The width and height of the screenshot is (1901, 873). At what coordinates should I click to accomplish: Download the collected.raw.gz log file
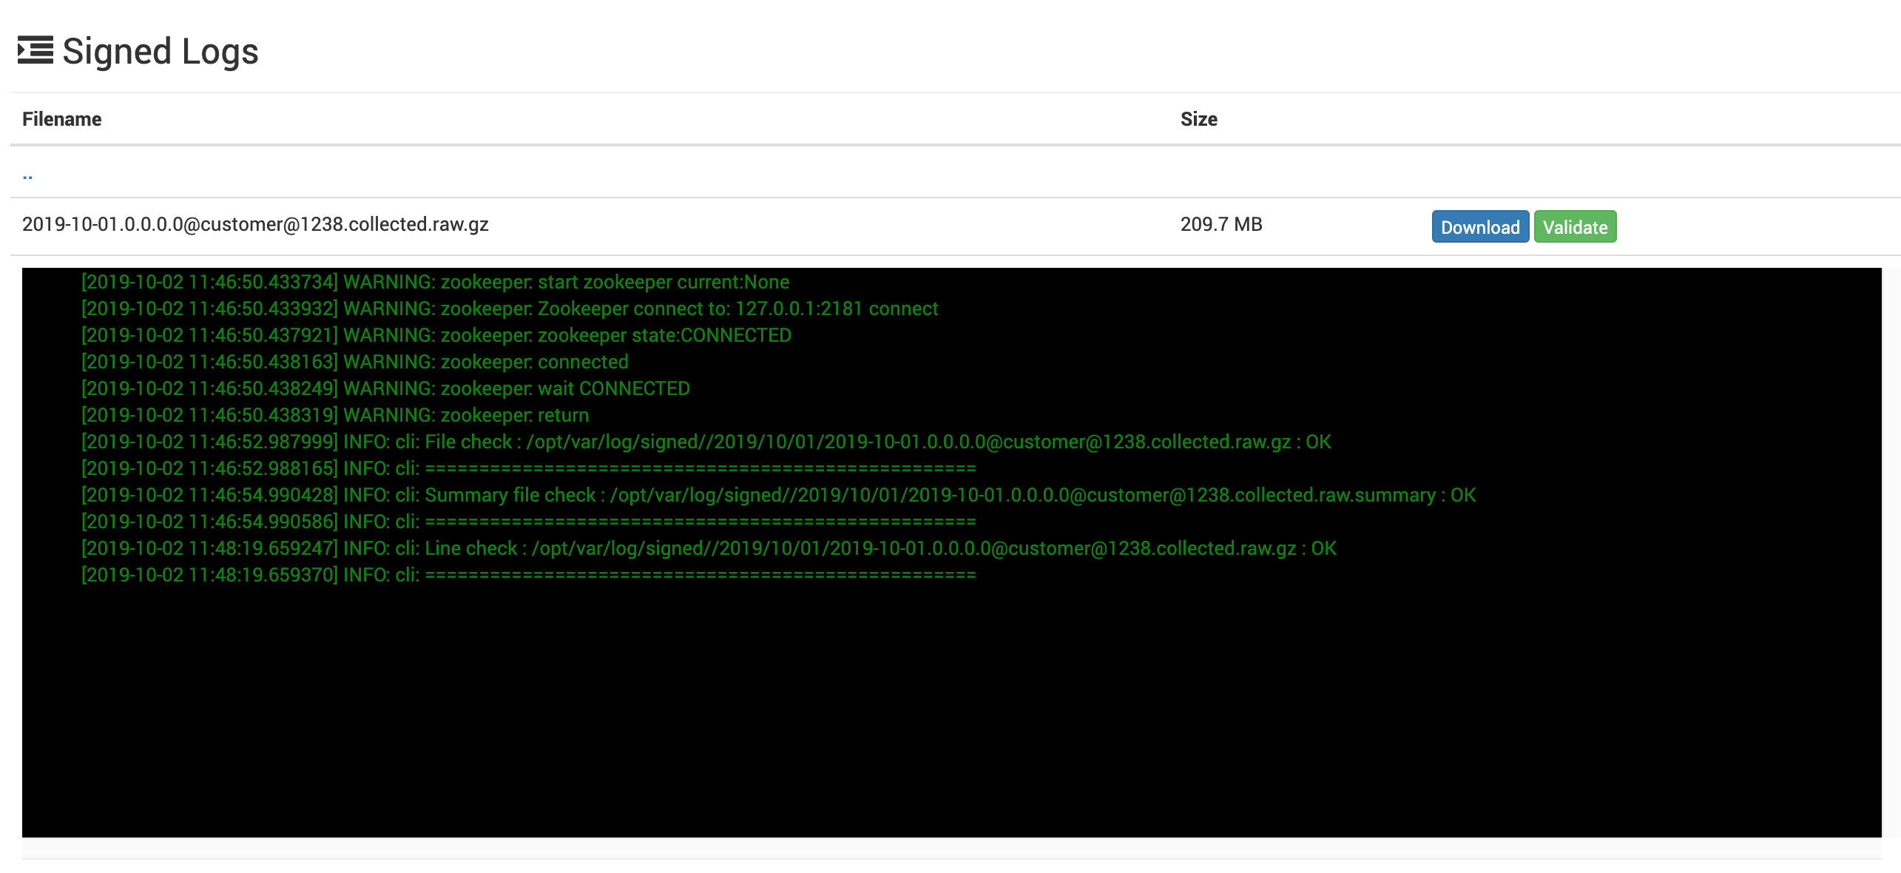point(1480,226)
